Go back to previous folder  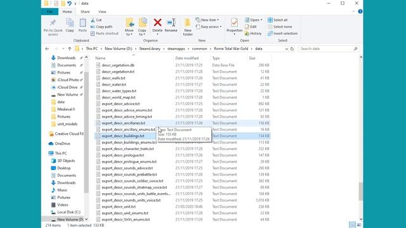pyautogui.click(x=47, y=49)
